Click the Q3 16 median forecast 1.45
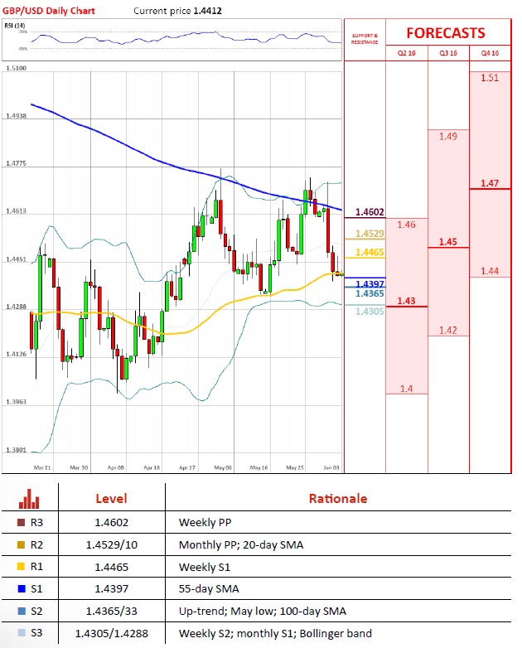522x648 pixels. [448, 242]
